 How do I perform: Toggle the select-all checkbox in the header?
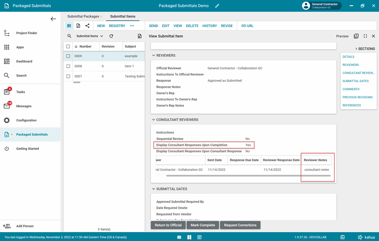coord(68,47)
